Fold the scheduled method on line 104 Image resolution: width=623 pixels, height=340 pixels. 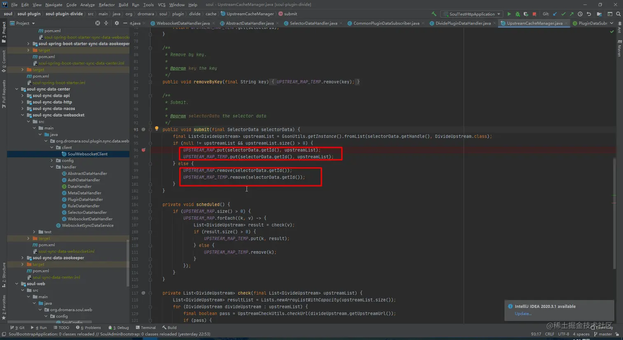150,204
